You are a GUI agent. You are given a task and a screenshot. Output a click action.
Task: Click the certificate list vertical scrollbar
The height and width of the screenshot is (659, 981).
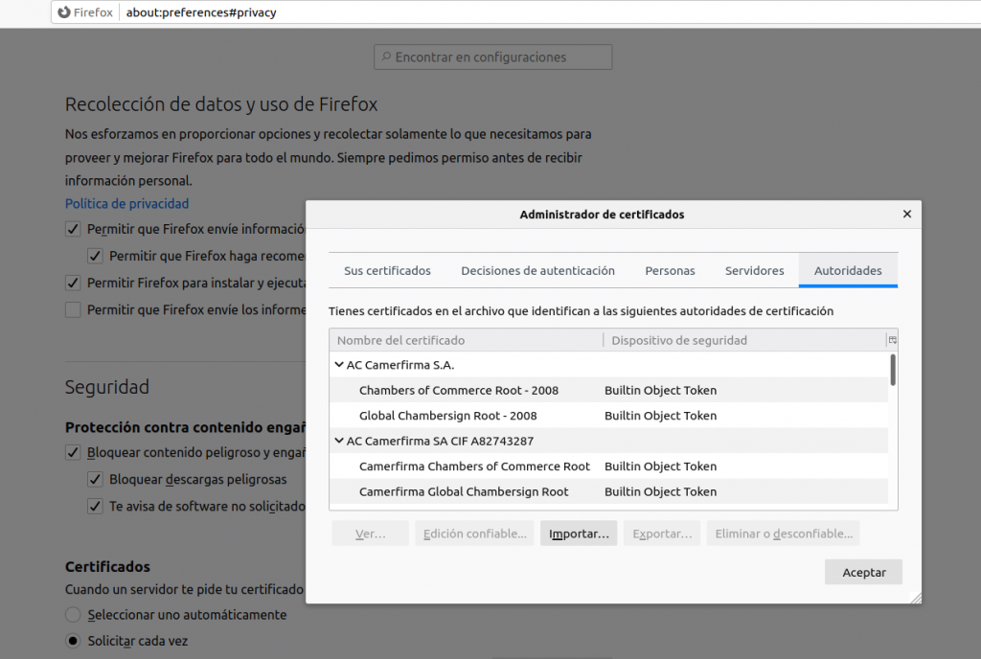tap(893, 370)
